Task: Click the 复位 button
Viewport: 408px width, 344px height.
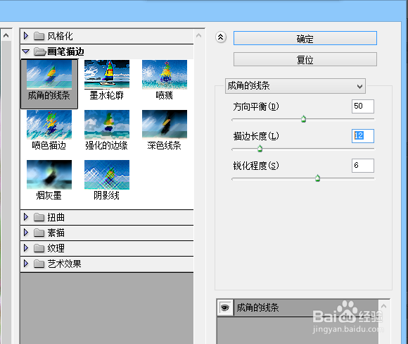Action: (x=305, y=59)
